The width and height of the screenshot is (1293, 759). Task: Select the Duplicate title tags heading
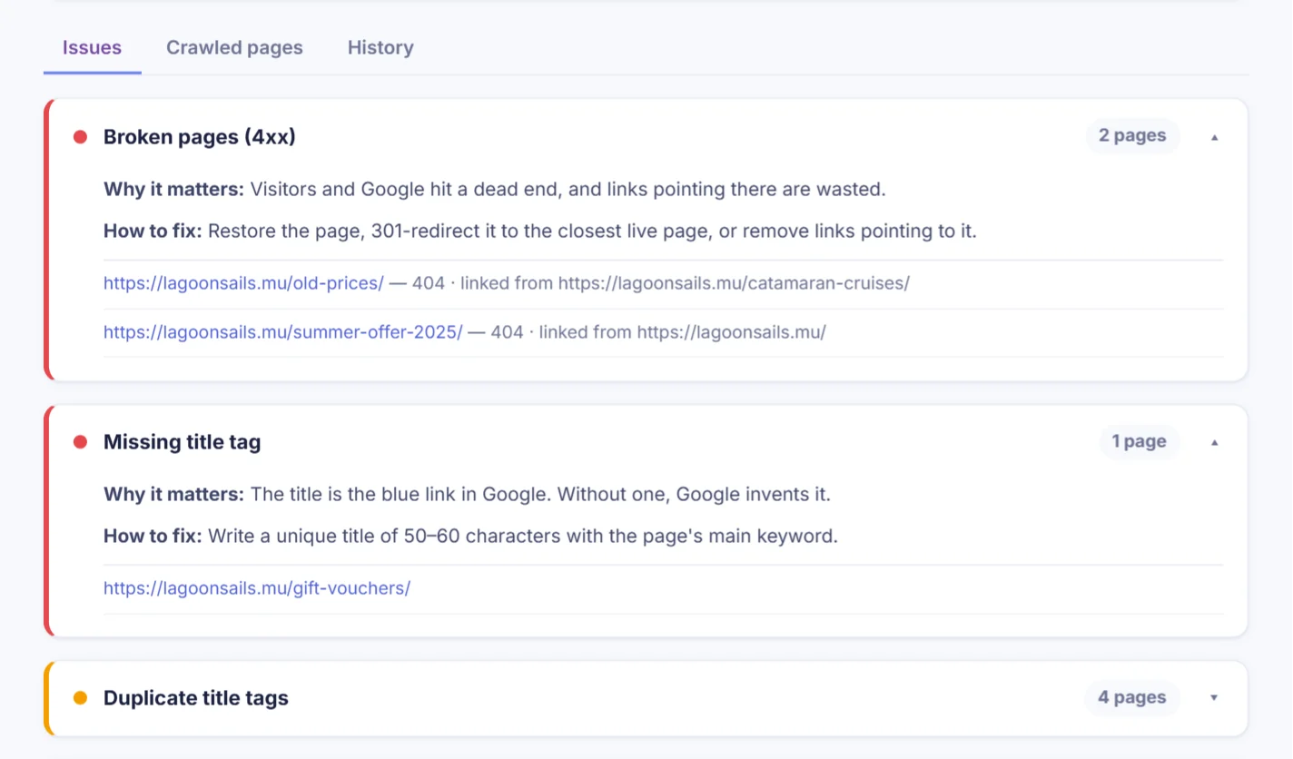pos(196,698)
